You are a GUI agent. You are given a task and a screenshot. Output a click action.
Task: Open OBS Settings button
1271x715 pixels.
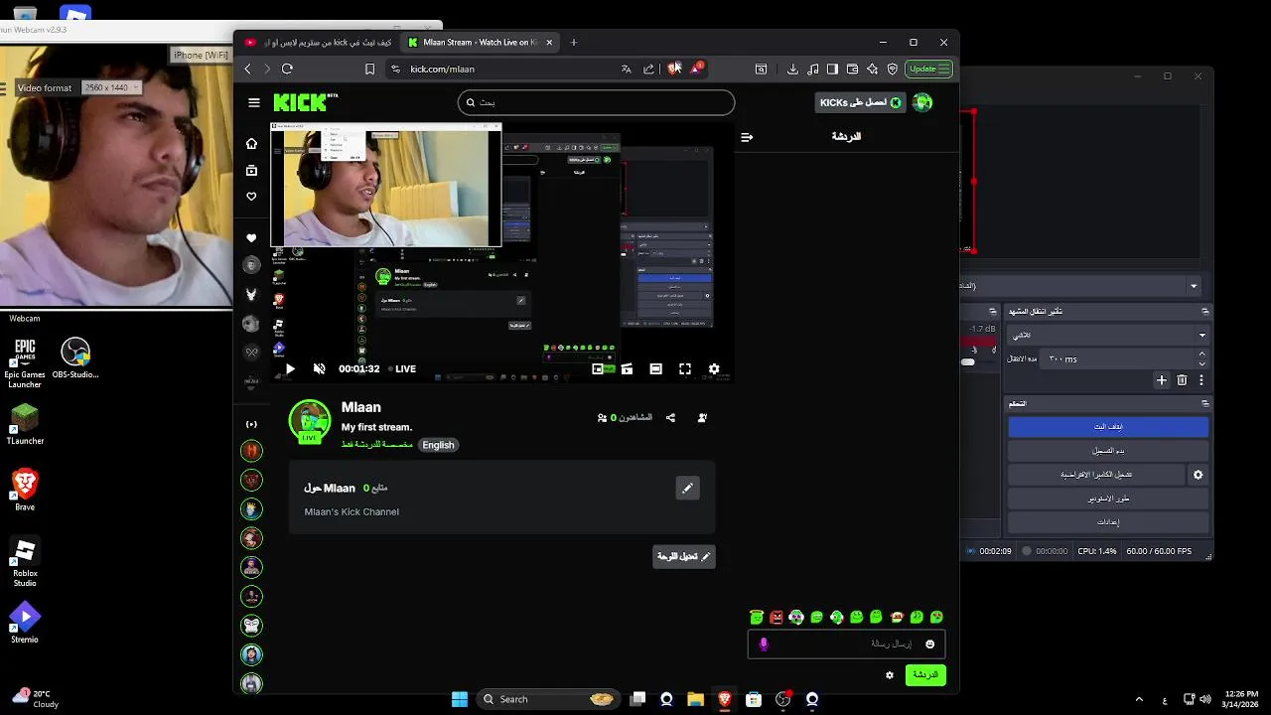pyautogui.click(x=1108, y=522)
